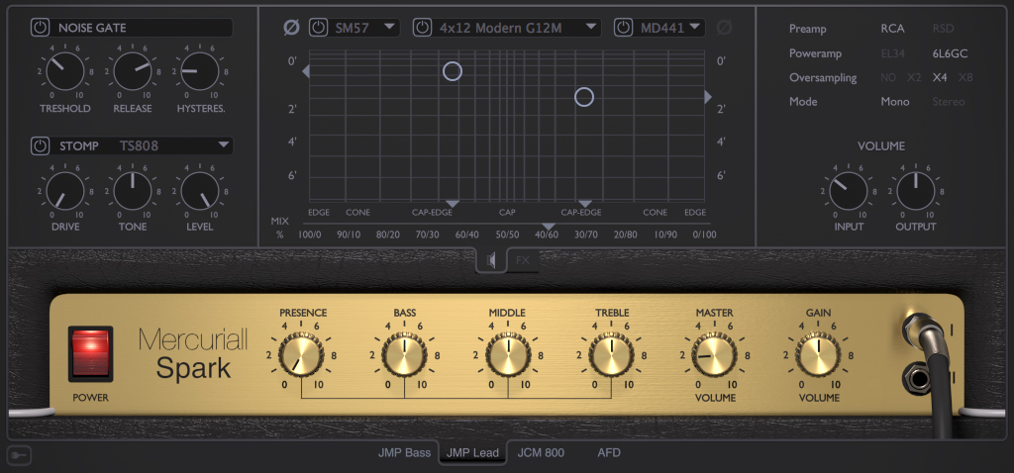
Task: Click the stomp Tone knob
Action: tap(133, 191)
